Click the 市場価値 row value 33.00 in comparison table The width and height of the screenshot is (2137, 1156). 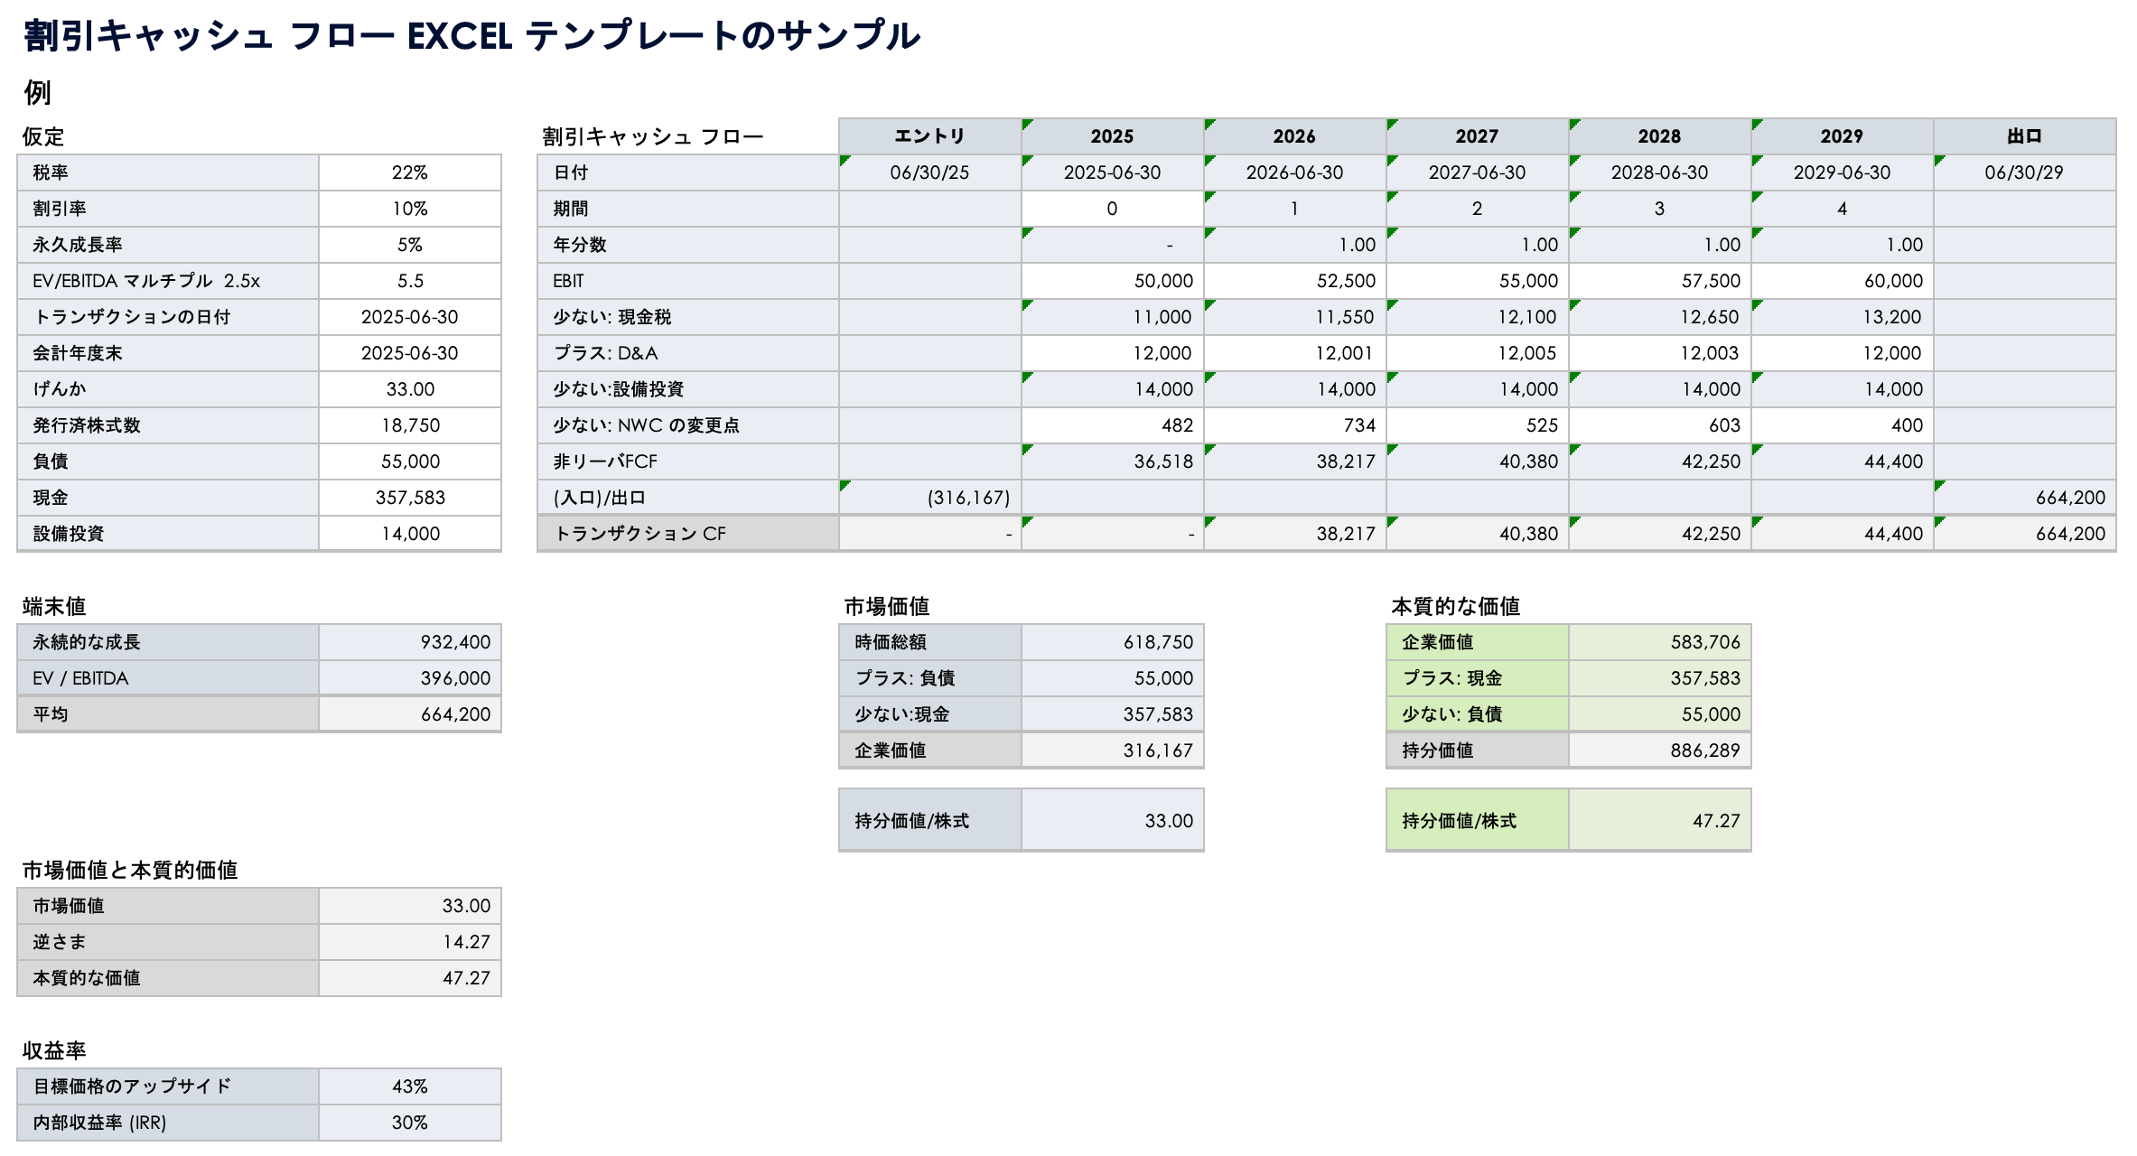[x=410, y=906]
